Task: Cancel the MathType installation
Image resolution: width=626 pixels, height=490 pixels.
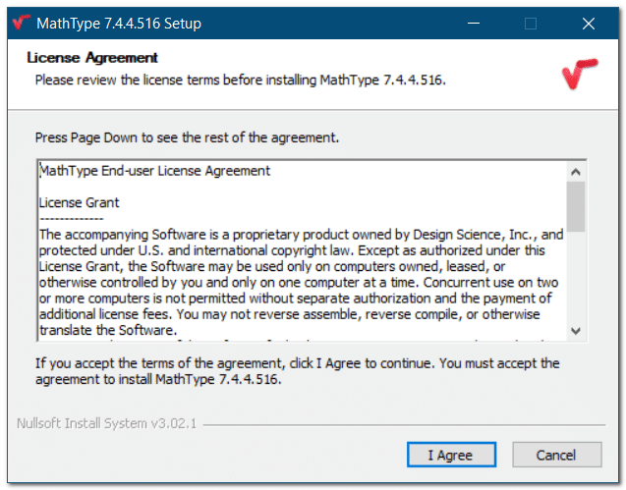Action: [x=556, y=456]
